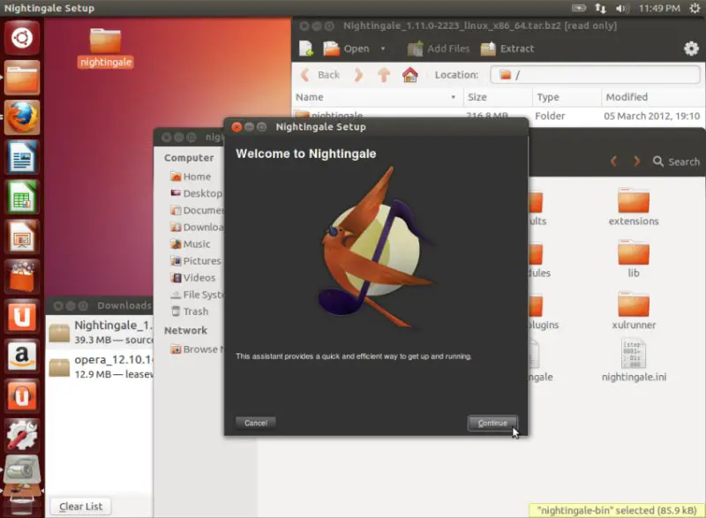Click Open in Archive Manager toolbar
This screenshot has height=518, width=706.
pyautogui.click(x=347, y=49)
